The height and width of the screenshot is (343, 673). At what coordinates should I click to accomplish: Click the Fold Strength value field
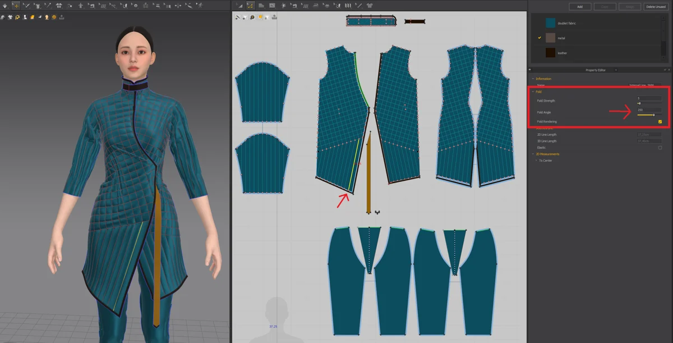pyautogui.click(x=649, y=98)
